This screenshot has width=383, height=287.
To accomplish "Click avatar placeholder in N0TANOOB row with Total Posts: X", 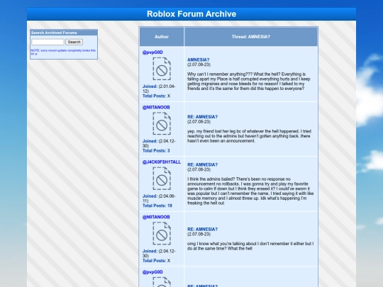I will [162, 234].
